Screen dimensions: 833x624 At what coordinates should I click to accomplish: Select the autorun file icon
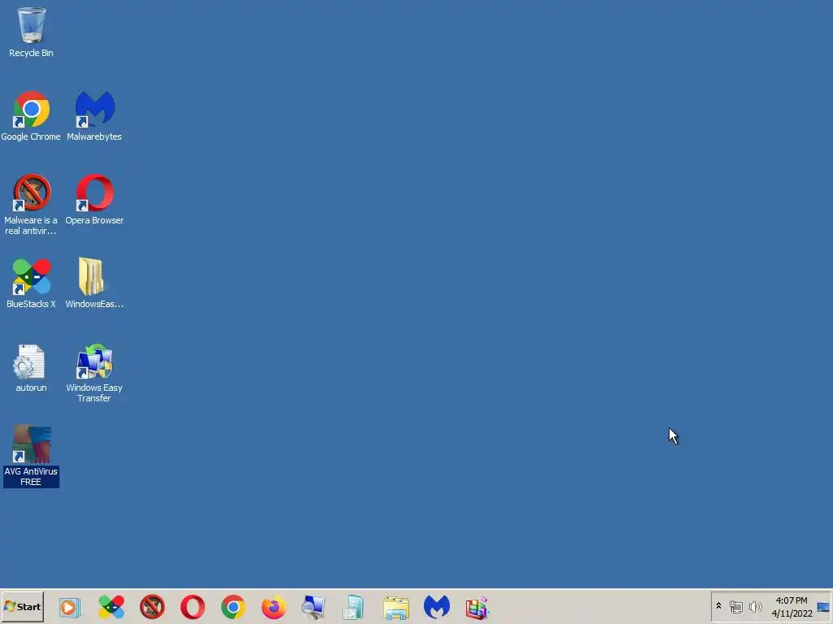click(31, 368)
